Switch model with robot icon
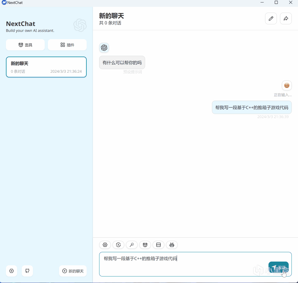 pyautogui.click(x=172, y=245)
